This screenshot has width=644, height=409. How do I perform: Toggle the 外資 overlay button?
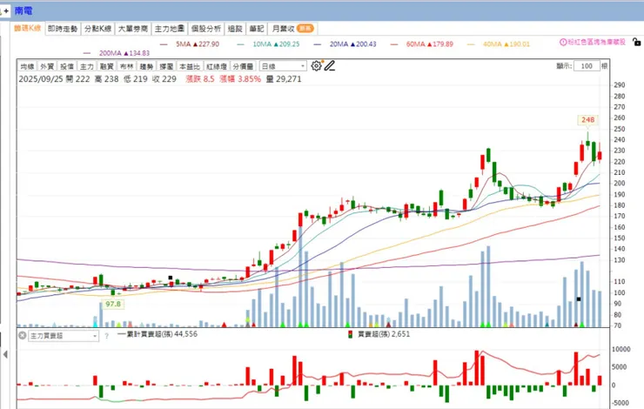pyautogui.click(x=47, y=66)
